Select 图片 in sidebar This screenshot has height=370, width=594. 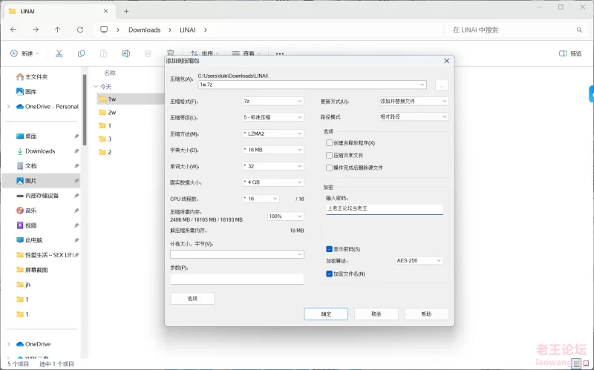41,181
